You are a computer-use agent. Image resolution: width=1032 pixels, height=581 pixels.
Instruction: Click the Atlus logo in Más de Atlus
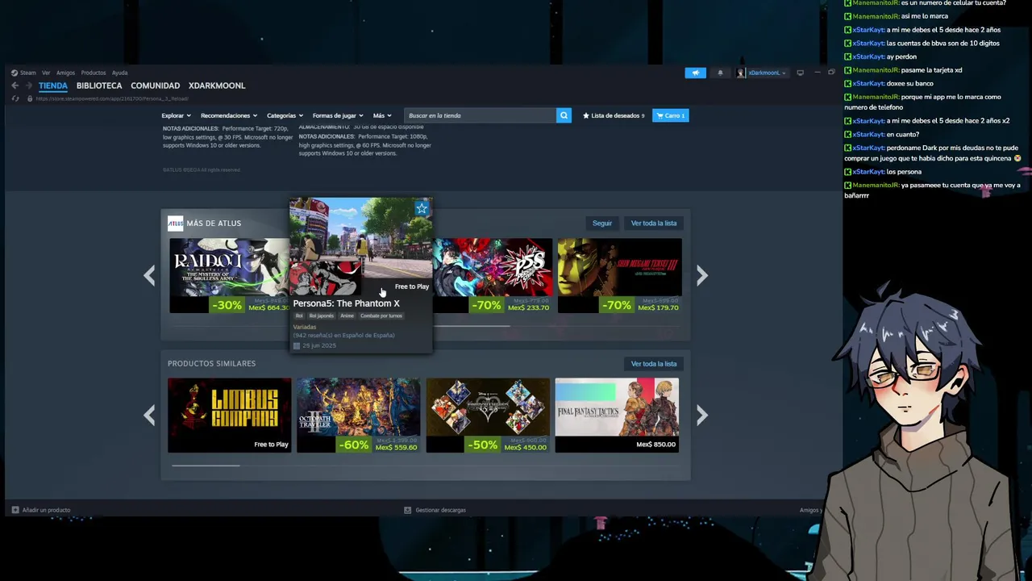pyautogui.click(x=175, y=224)
